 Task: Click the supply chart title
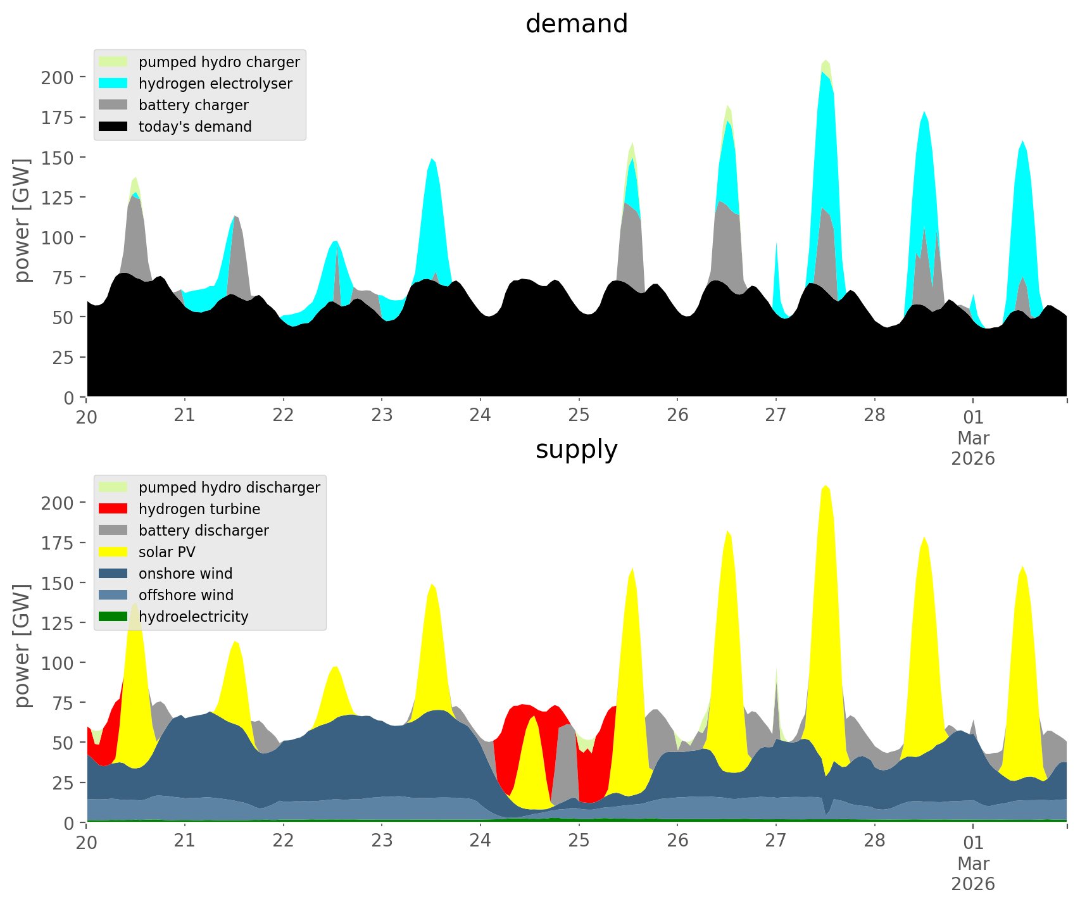coord(576,450)
